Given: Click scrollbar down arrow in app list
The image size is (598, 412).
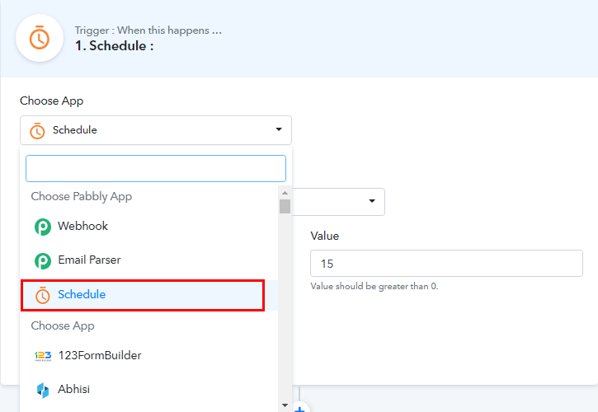Looking at the screenshot, I should (x=285, y=405).
